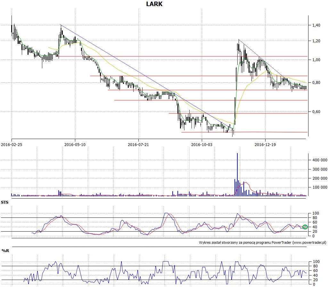
Task: Select the 2016-07-21 date label
Action: [138, 144]
